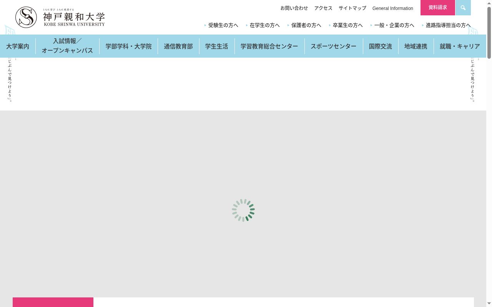Open the アクセス link
Image resolution: width=492 pixels, height=307 pixels.
323,8
